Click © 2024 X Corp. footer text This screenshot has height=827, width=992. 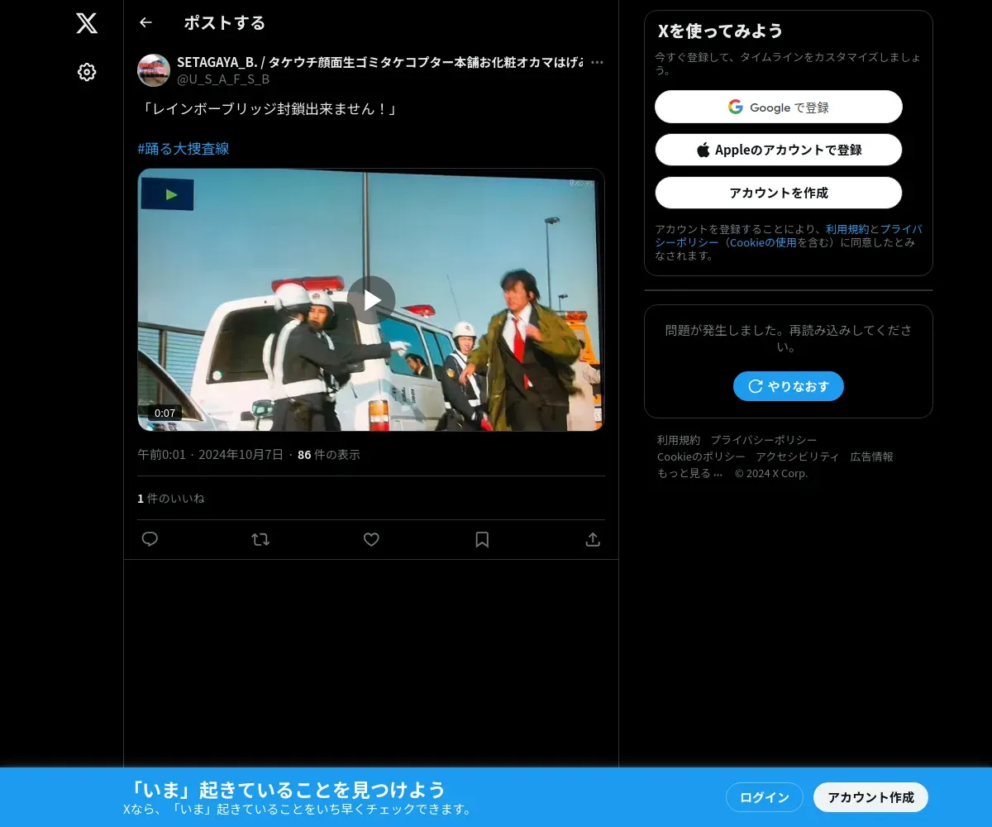(771, 473)
